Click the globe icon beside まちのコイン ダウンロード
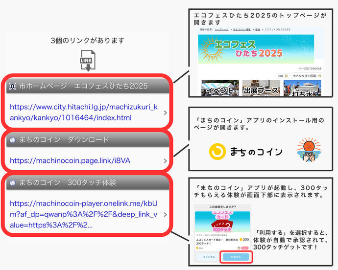Image resolution: width=338 pixels, height=270 pixels. coord(12,140)
